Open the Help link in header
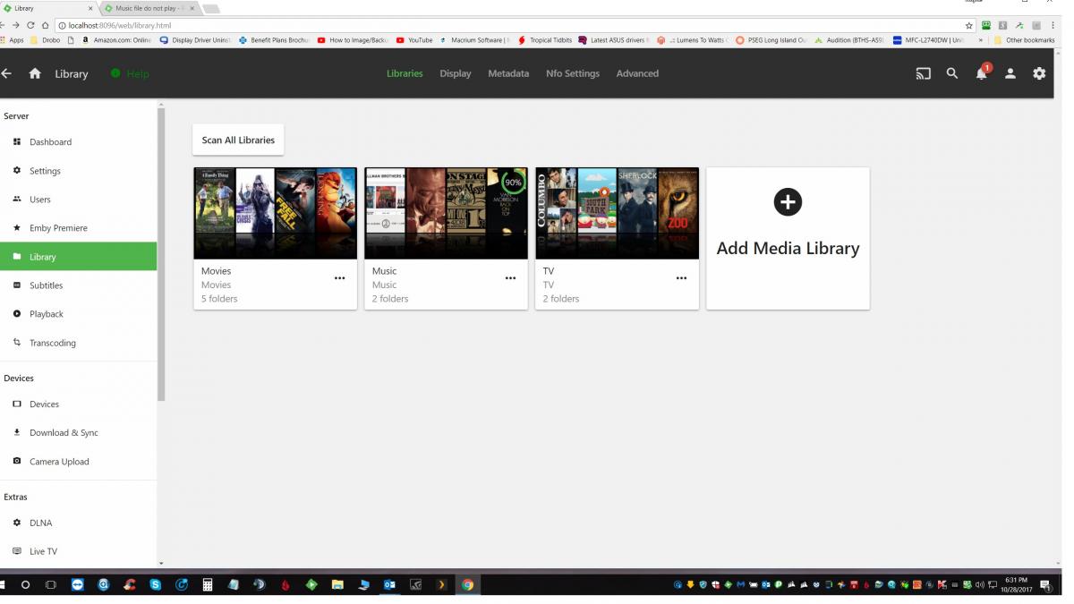The height and width of the screenshot is (604, 1074). pyautogui.click(x=131, y=74)
